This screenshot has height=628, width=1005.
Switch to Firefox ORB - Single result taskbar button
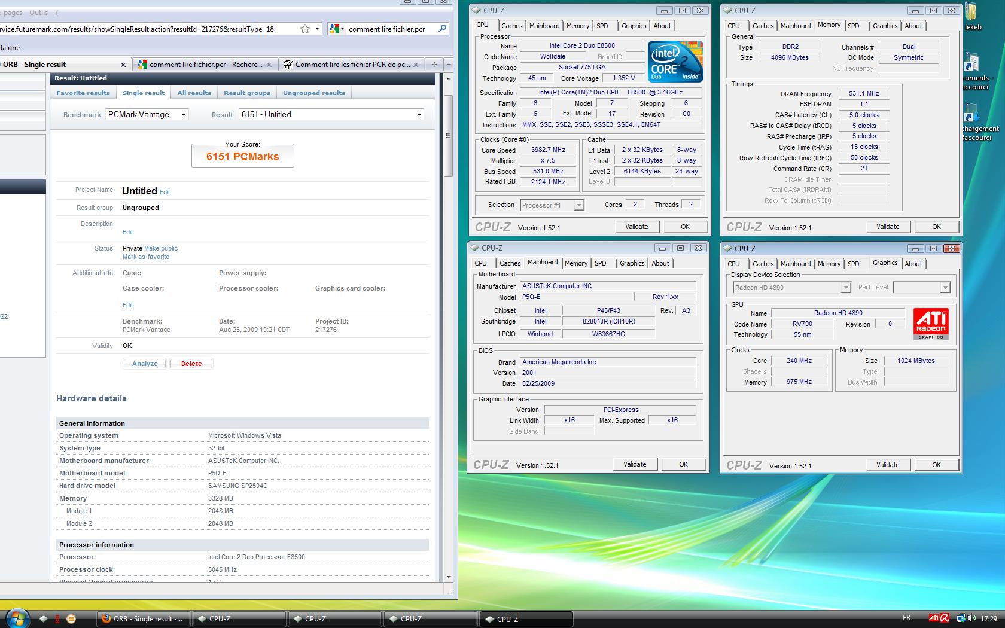click(x=144, y=619)
